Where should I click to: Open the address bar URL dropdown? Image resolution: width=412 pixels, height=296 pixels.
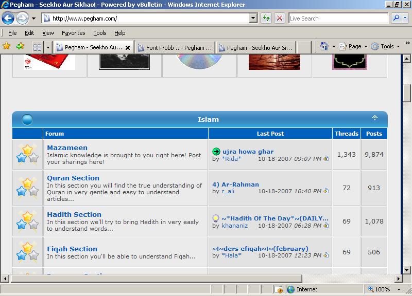pyautogui.click(x=253, y=18)
